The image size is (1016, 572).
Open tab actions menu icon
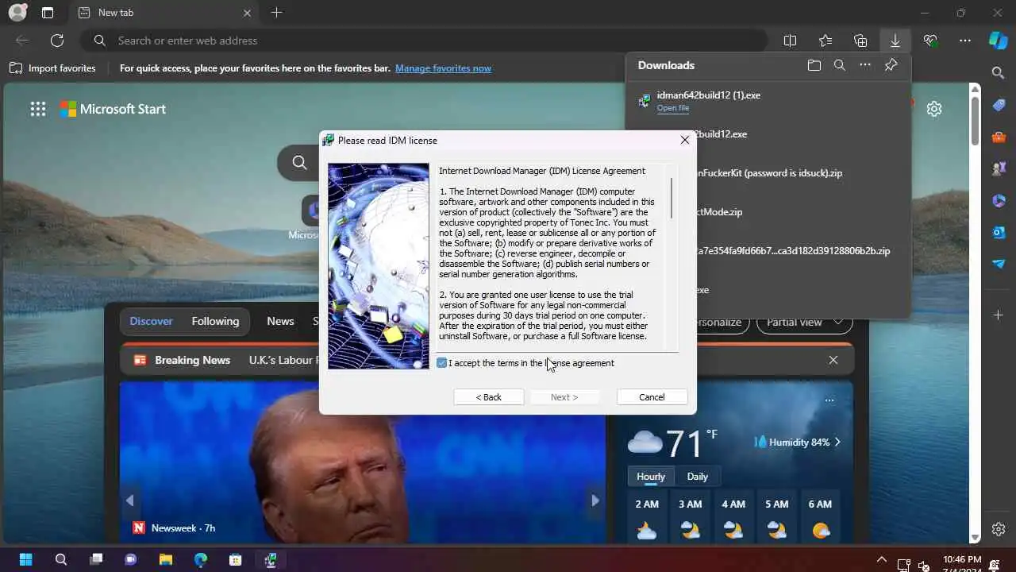[x=48, y=13]
